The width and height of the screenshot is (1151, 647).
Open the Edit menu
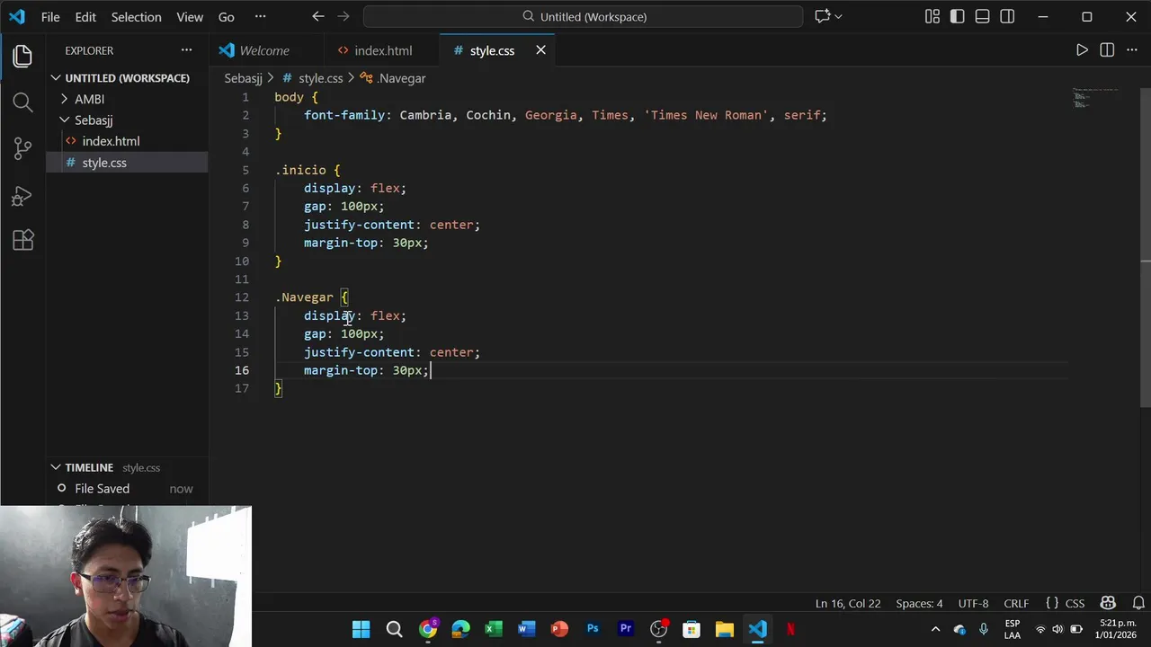pyautogui.click(x=85, y=16)
